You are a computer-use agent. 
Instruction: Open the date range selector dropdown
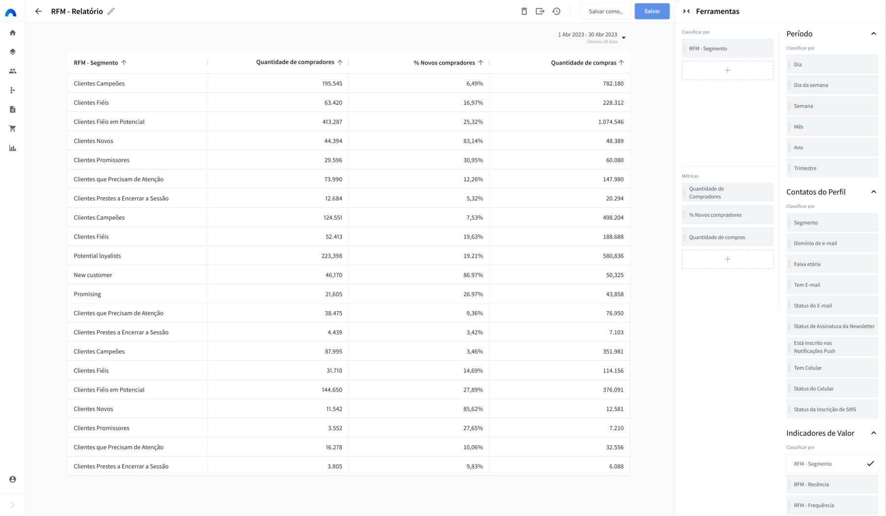[623, 36]
